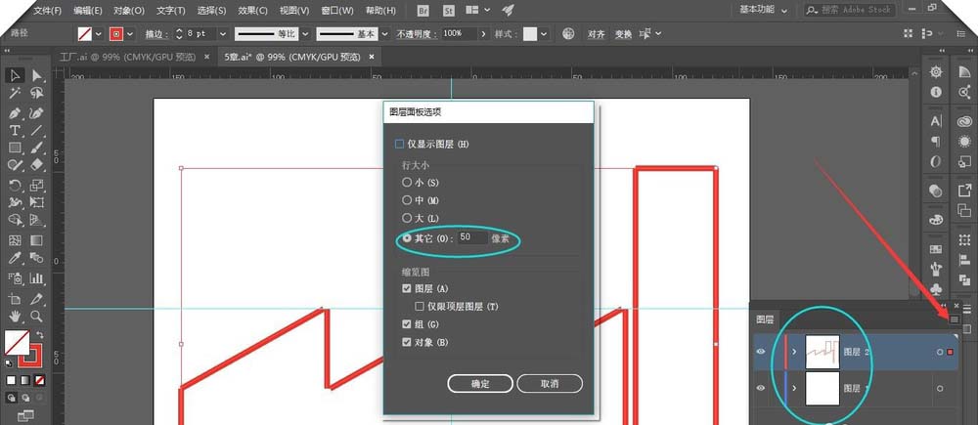Select the Selection tool arrow
978x425 pixels.
[x=16, y=75]
